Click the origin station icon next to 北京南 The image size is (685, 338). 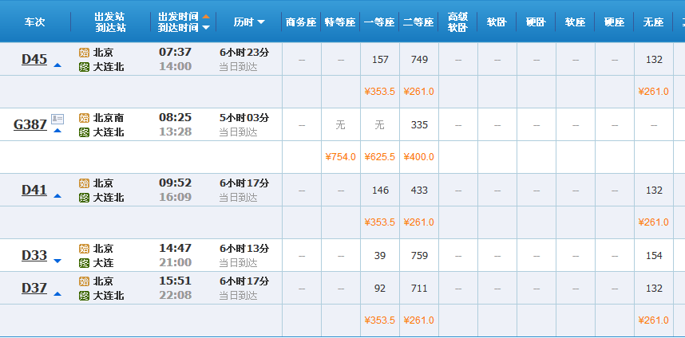[84, 118]
